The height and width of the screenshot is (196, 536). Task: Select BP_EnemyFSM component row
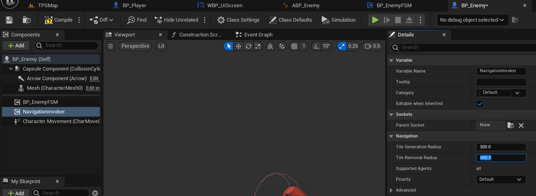pos(51,102)
